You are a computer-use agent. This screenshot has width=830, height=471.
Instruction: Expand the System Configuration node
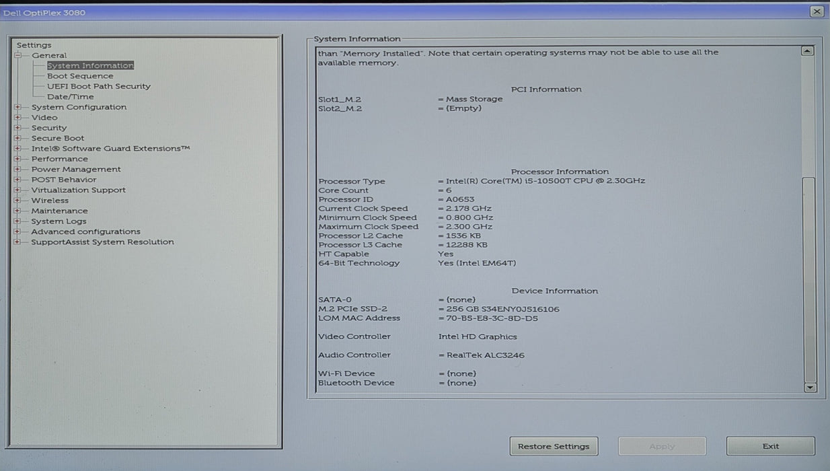pos(17,107)
